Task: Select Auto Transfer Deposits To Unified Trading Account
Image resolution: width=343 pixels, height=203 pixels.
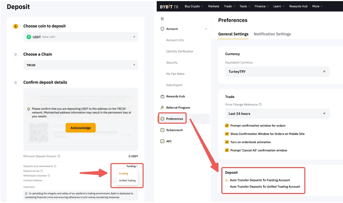Action: click(227, 187)
